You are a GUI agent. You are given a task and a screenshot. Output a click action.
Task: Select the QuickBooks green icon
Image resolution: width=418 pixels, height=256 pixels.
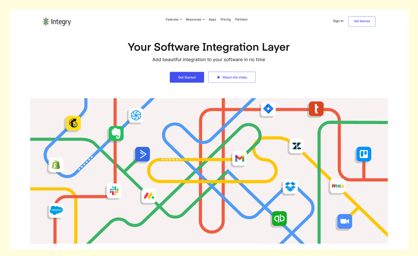point(279,218)
